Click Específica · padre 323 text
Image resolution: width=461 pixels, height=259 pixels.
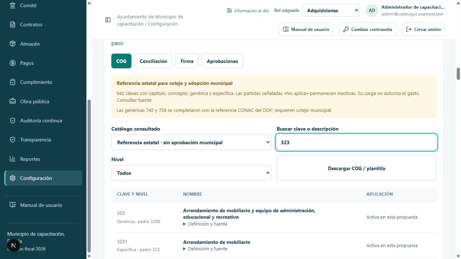[138, 250]
